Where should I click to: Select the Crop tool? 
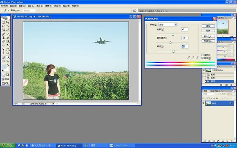click(4, 30)
